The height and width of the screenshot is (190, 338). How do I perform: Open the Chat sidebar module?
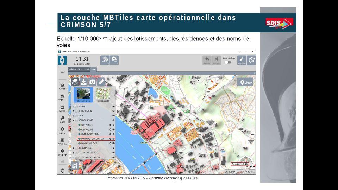coord(62,120)
